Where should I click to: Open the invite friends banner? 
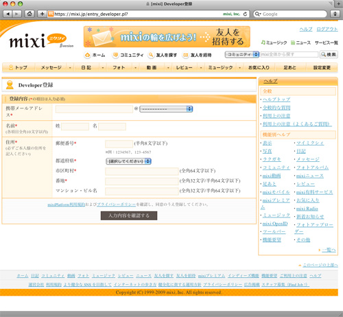tap(167, 36)
